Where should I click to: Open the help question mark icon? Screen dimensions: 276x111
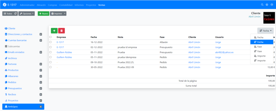point(267,5)
